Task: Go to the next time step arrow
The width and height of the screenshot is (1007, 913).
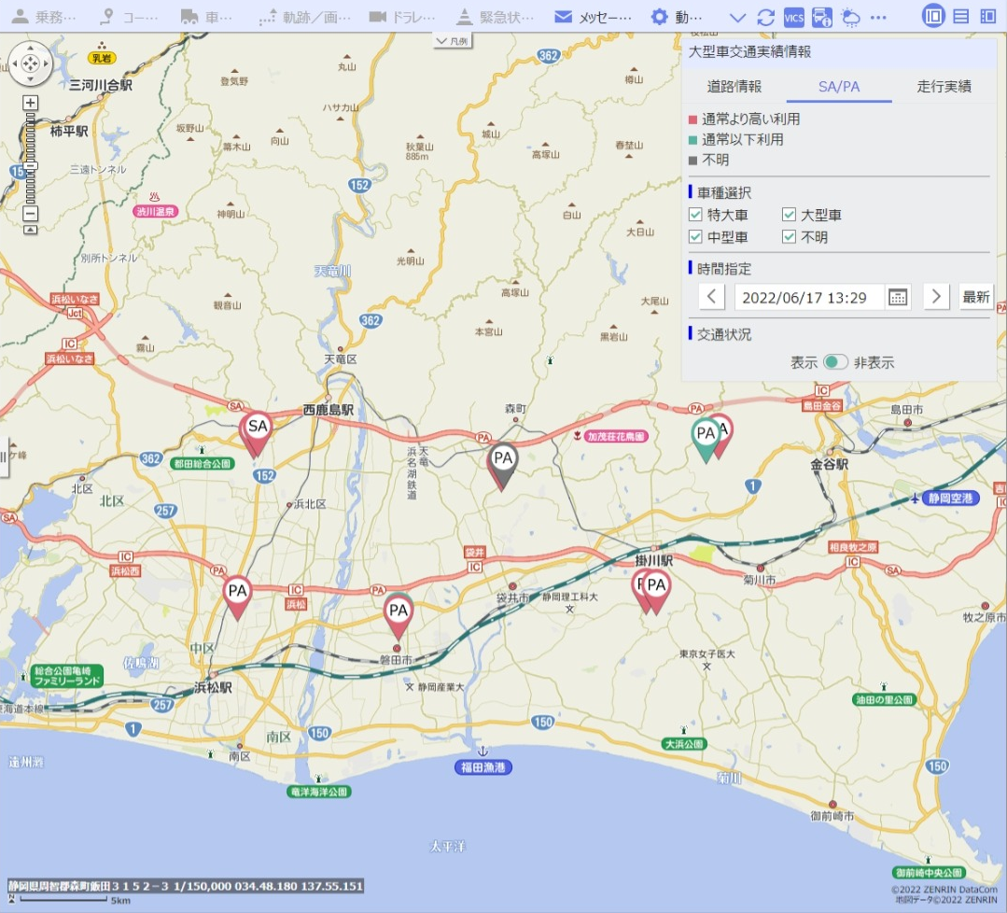Action: point(936,297)
